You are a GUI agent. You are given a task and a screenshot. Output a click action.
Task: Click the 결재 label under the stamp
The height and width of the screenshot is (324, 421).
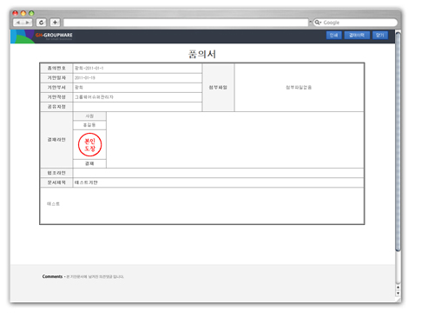89,163
